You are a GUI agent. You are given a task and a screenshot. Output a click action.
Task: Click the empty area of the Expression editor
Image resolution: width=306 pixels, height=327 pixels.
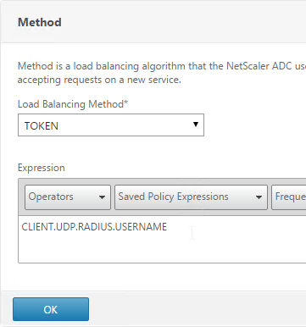point(162,249)
